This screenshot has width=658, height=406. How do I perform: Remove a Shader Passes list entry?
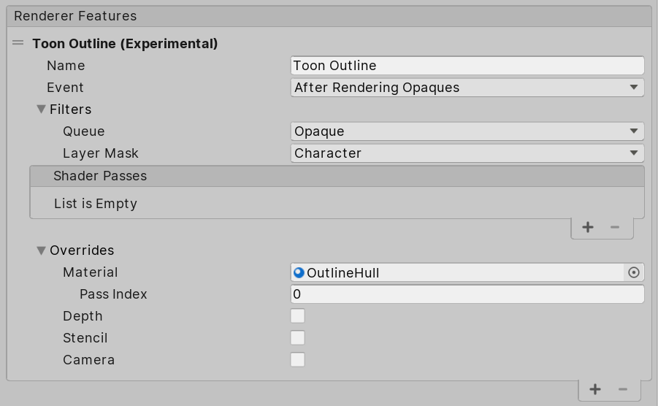coord(615,227)
